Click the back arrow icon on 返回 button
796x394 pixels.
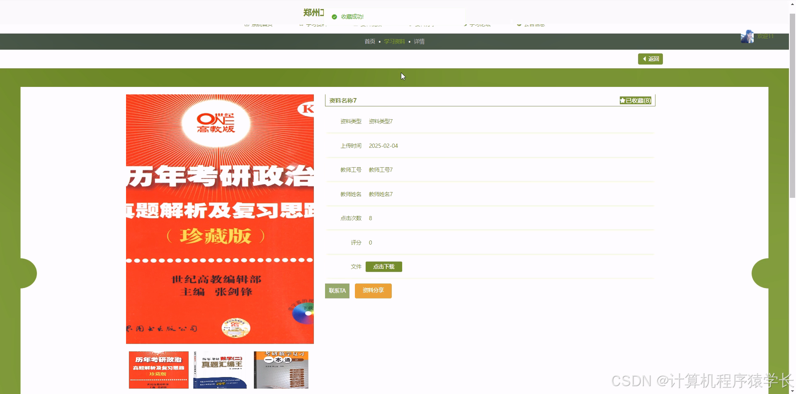pos(644,59)
